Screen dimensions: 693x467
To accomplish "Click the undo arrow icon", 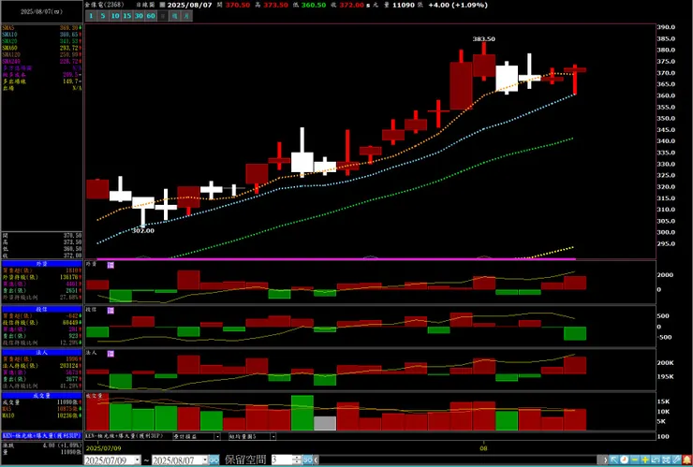I will 656,460.
